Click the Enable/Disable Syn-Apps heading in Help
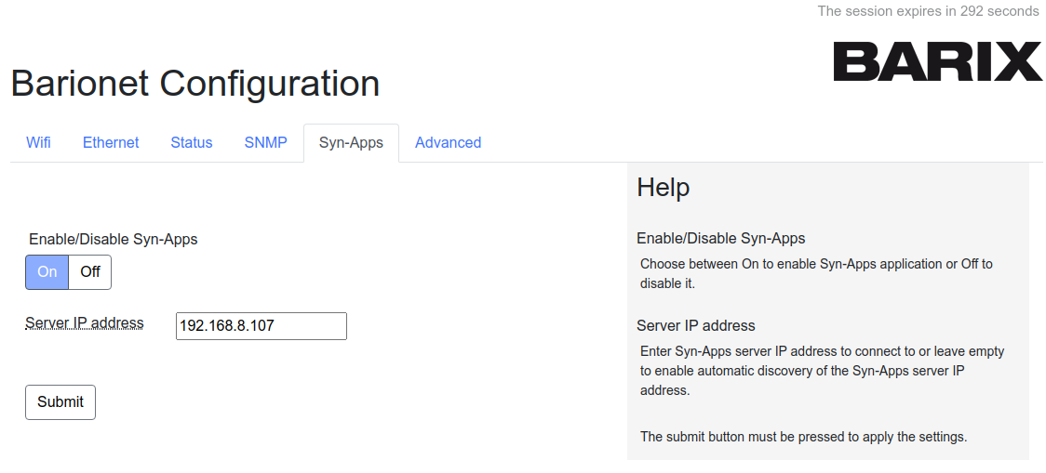This screenshot has width=1046, height=473. pyautogui.click(x=720, y=238)
